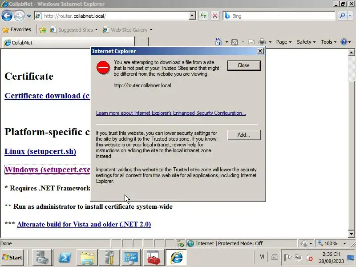The image size is (356, 267).
Task: Click the Print icon
Action: coord(262,42)
